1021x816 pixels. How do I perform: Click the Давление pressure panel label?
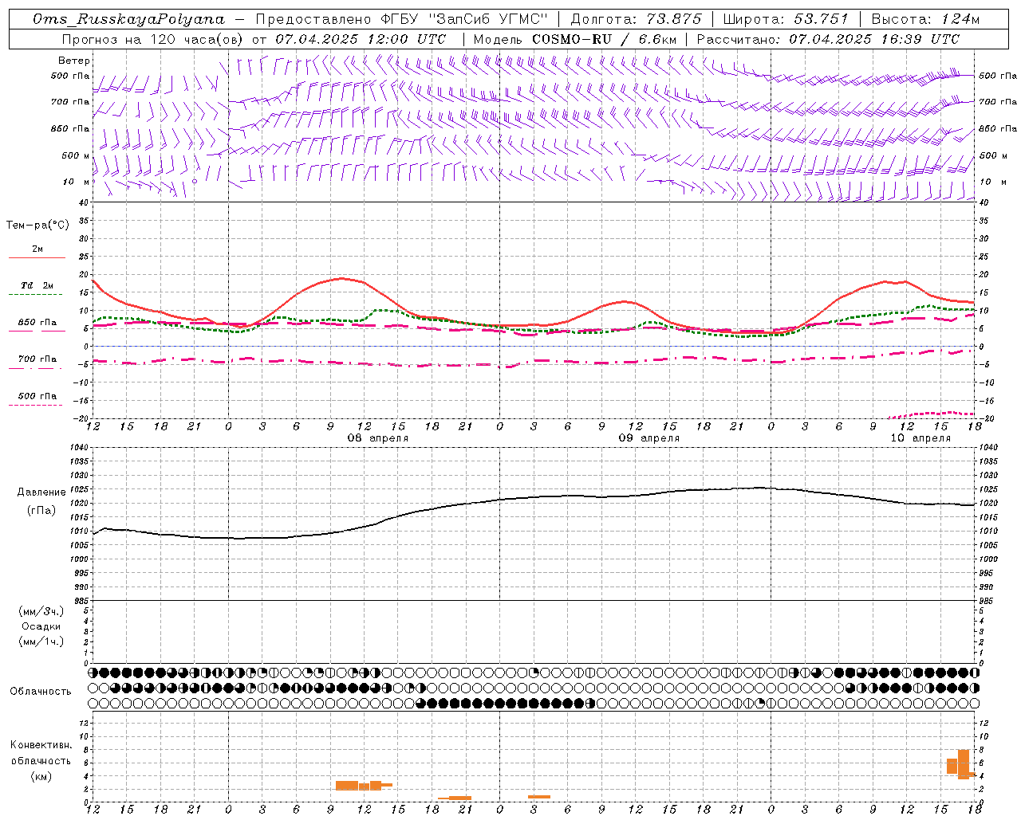(x=41, y=492)
